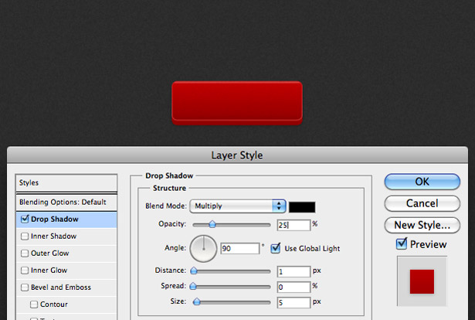
Task: Select the Inner Glow style label
Action: [49, 271]
